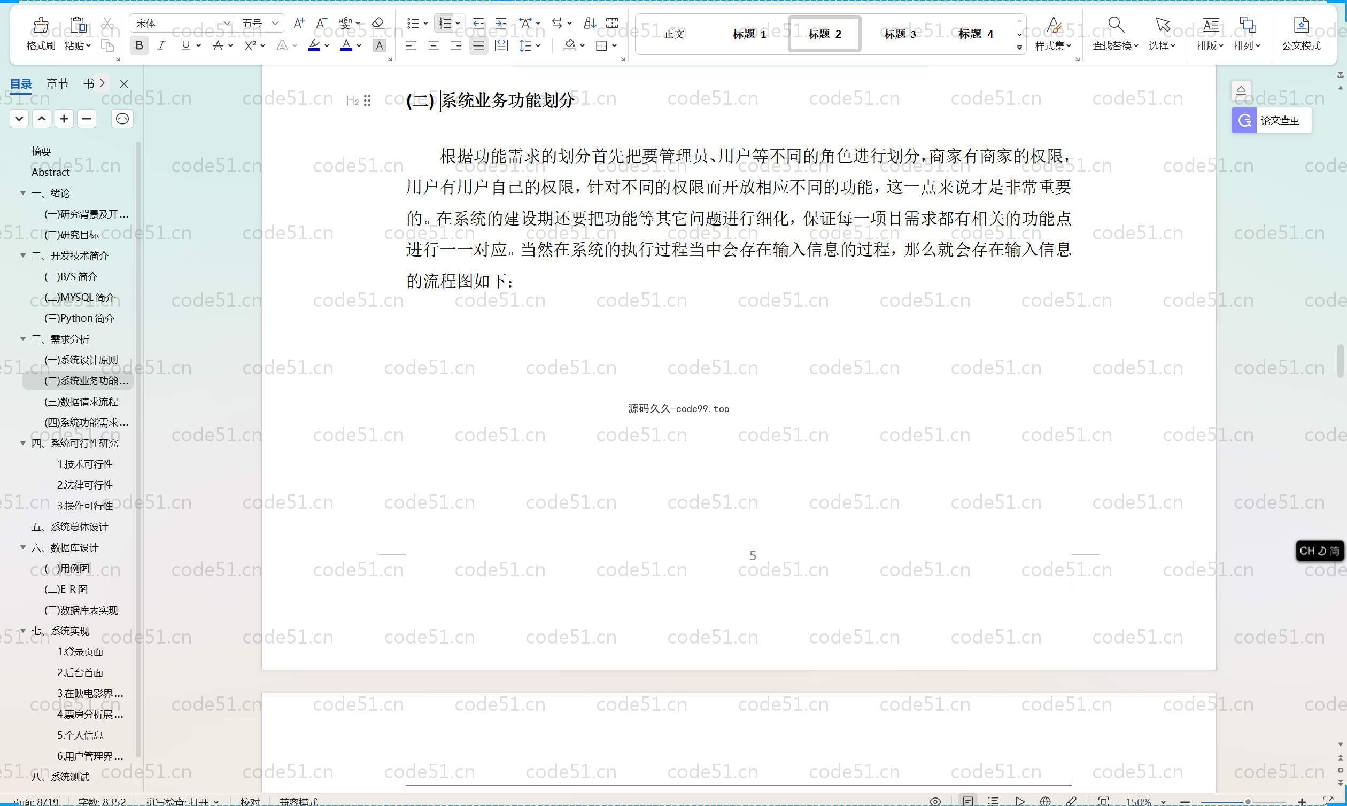Open the bullet list dropdown arrow
The image size is (1347, 806).
426,24
